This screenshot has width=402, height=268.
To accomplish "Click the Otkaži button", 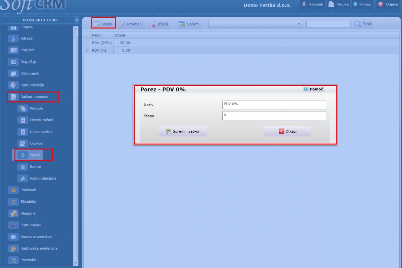I will [287, 131].
